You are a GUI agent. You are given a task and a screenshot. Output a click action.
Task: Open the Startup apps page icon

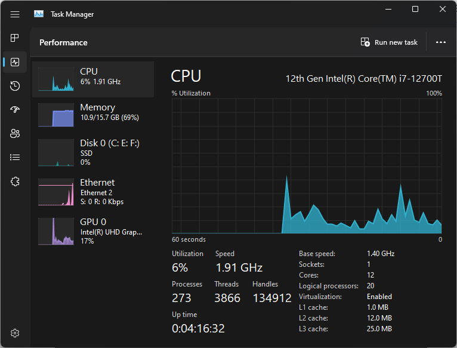(x=15, y=109)
